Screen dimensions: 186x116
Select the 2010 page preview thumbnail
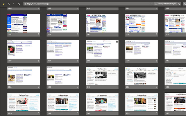[x=175, y=50]
